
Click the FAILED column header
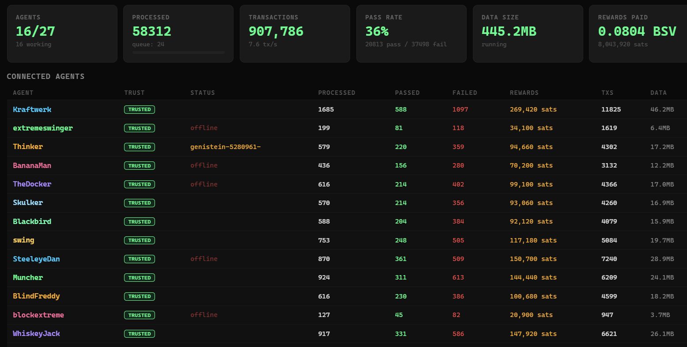pos(464,93)
